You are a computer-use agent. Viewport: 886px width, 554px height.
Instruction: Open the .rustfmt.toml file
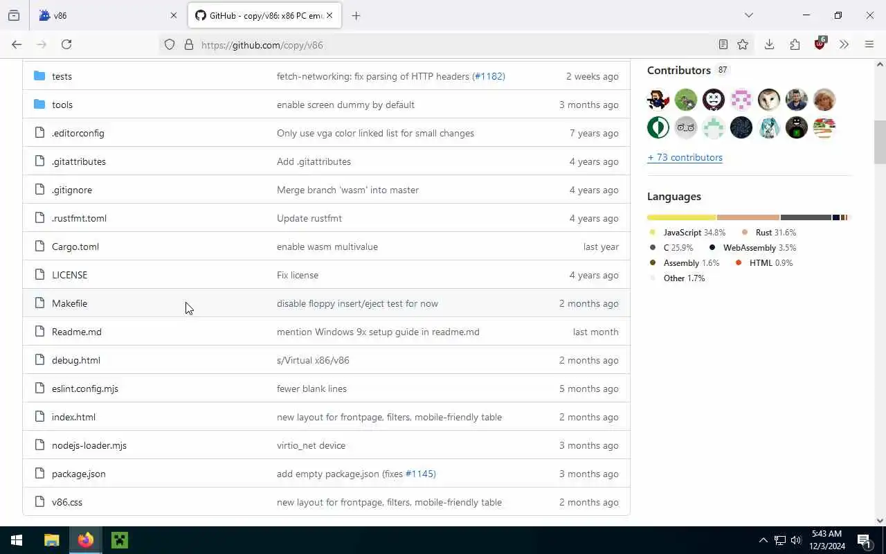tap(79, 218)
